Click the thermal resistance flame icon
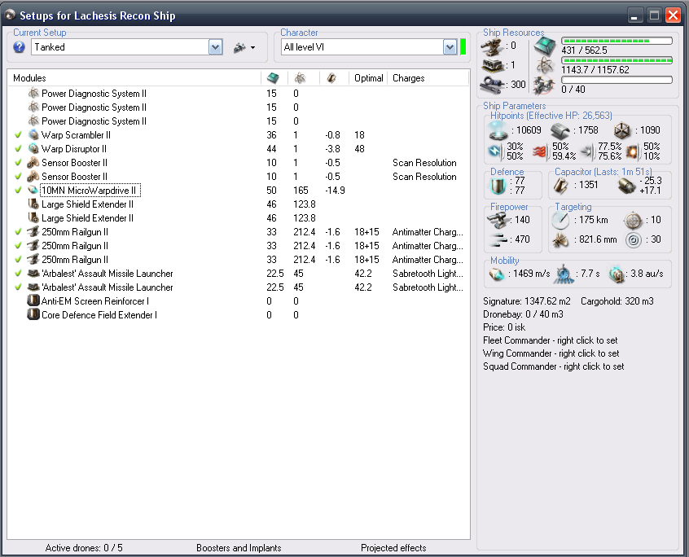Screen dimensions: 689x557 tap(539, 151)
